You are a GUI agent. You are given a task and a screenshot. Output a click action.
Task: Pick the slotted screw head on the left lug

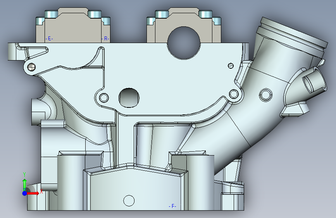(x=31, y=67)
